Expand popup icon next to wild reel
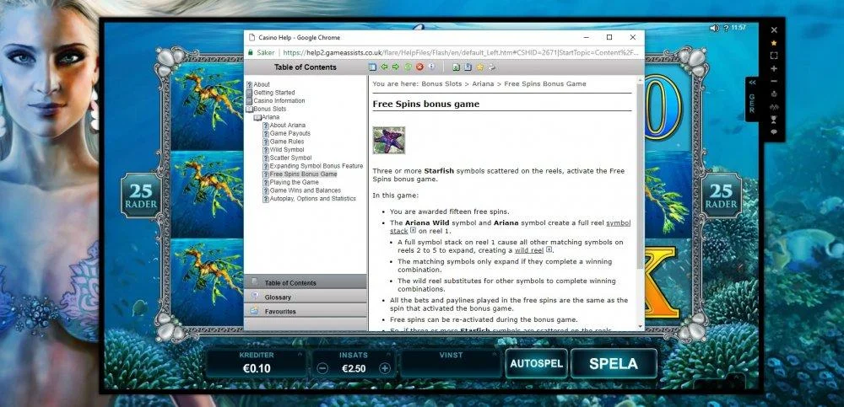 tap(549, 249)
